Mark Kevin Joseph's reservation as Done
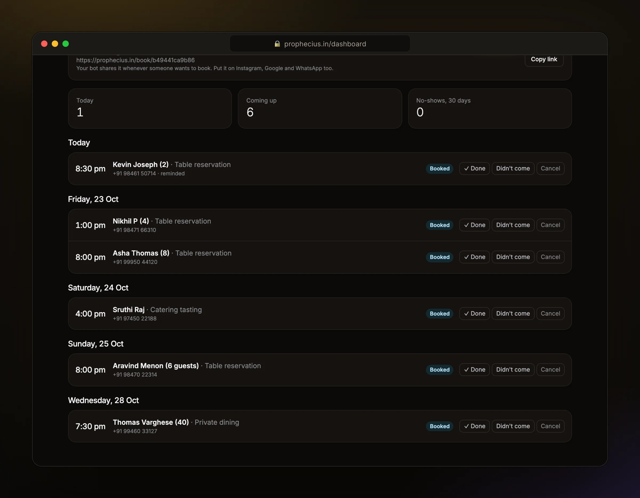The height and width of the screenshot is (498, 640). (x=474, y=169)
